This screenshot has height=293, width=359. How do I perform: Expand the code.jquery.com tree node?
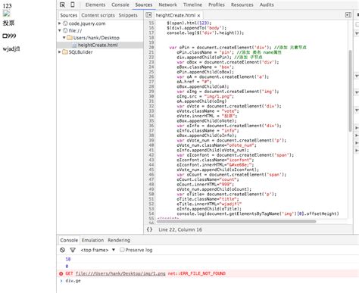[60, 23]
